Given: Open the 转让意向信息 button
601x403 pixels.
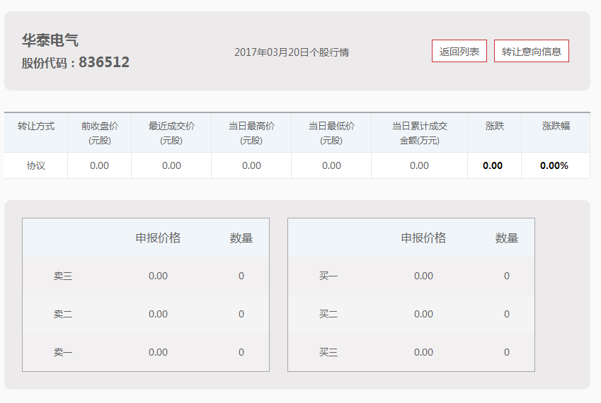Looking at the screenshot, I should click(x=531, y=51).
